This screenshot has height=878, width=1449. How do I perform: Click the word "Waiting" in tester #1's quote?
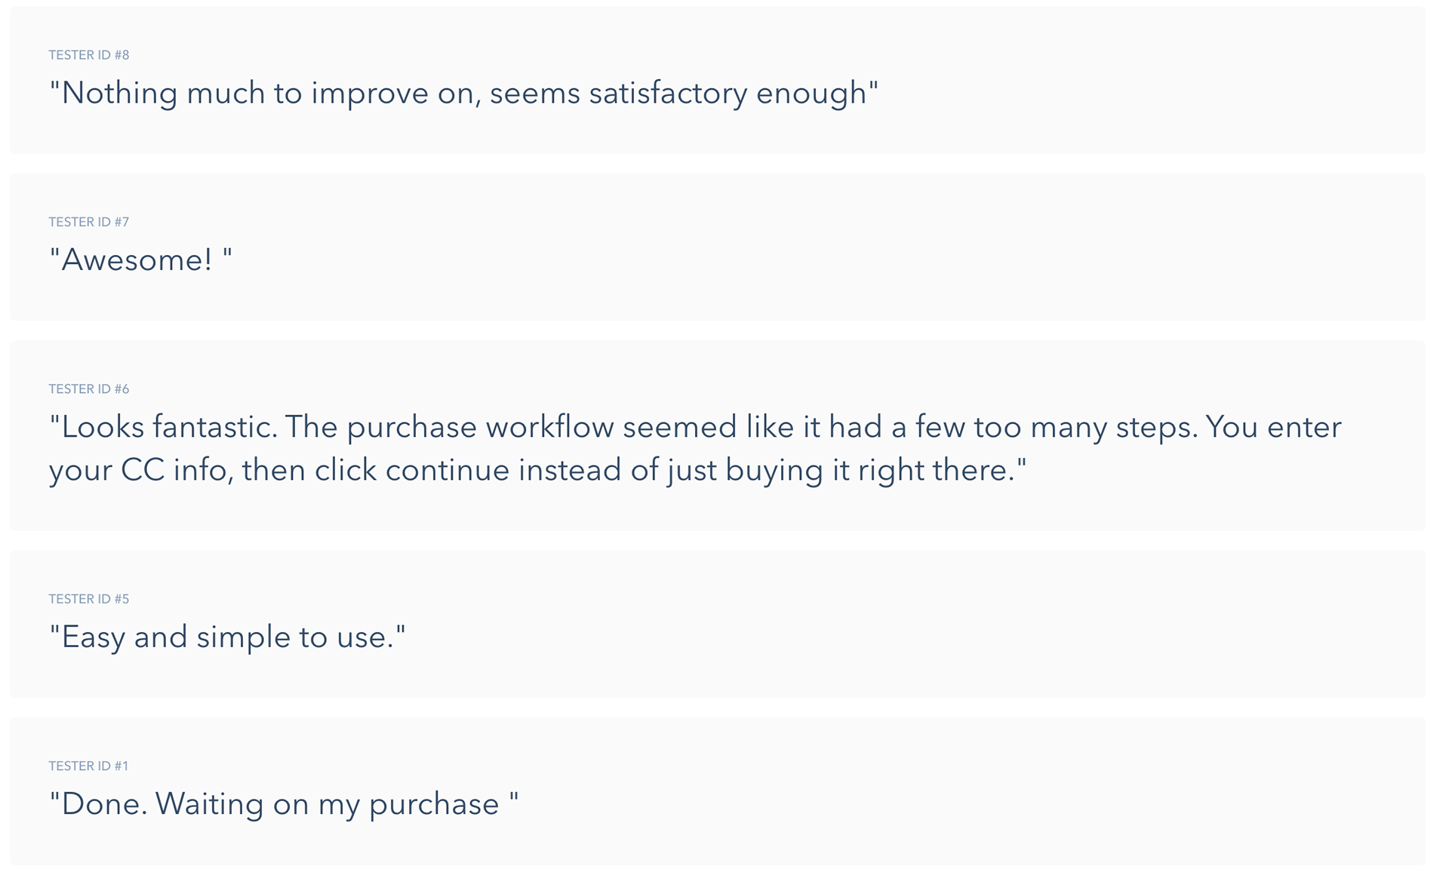pos(210,804)
